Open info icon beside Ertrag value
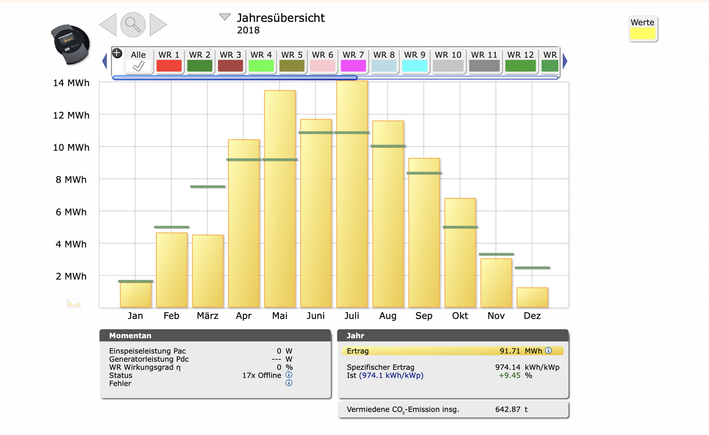The height and width of the screenshot is (435, 709). (549, 350)
